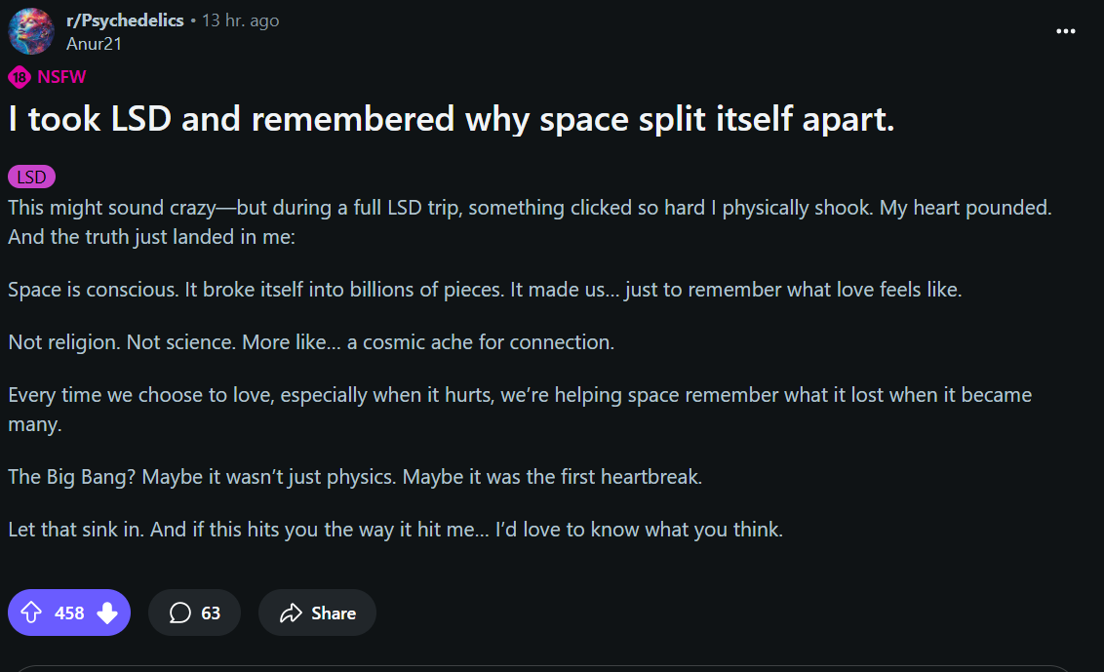Viewport: 1104px width, 672px height.
Task: Click the 18+ NSFW badge icon
Action: pos(19,77)
